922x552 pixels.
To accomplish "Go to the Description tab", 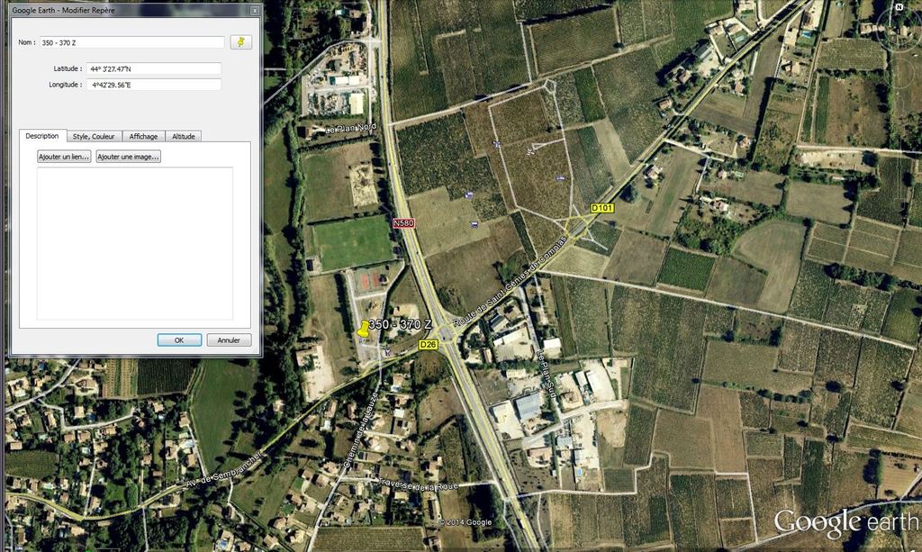I will [42, 136].
